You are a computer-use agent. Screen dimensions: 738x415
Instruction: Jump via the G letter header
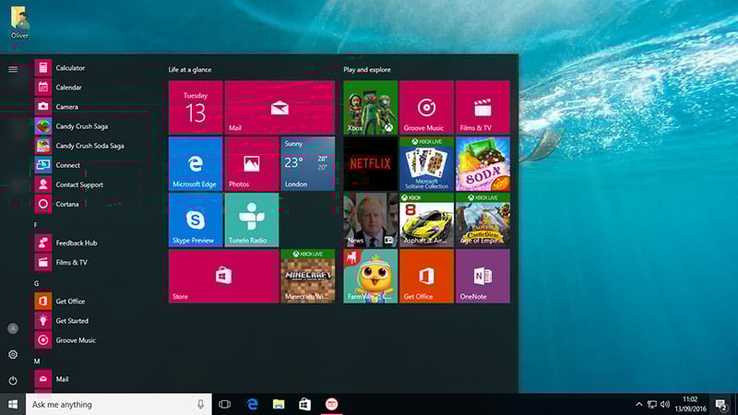pyautogui.click(x=36, y=283)
